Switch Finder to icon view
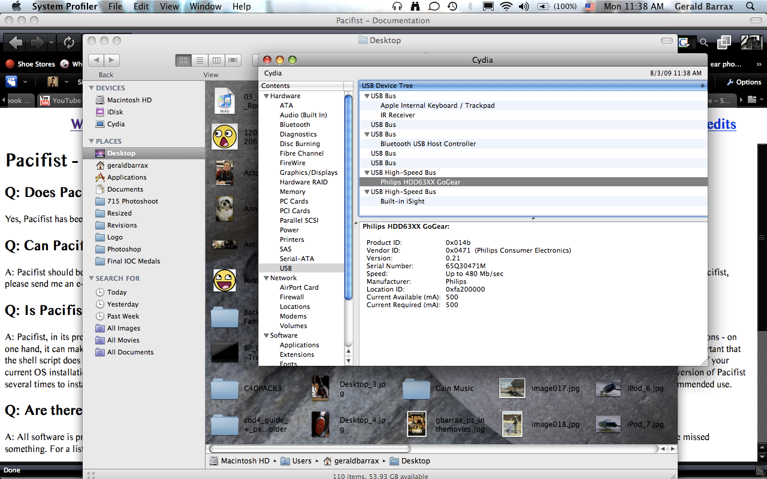767x479 pixels. [184, 60]
